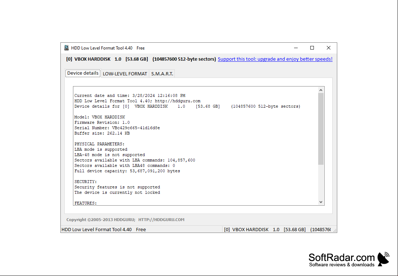Click the 'HDD Low Level Format Tool 4.40; http://hddguru.com' line
This screenshot has height=276, width=398.
(x=137, y=101)
